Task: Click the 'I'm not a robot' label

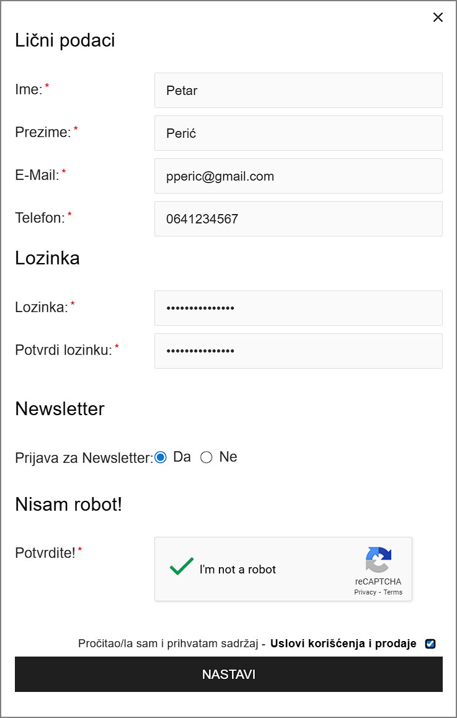Action: pyautogui.click(x=237, y=570)
